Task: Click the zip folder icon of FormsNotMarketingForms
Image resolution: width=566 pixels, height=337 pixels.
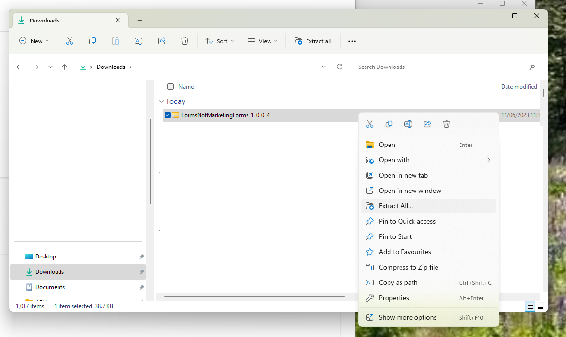Action: [176, 115]
